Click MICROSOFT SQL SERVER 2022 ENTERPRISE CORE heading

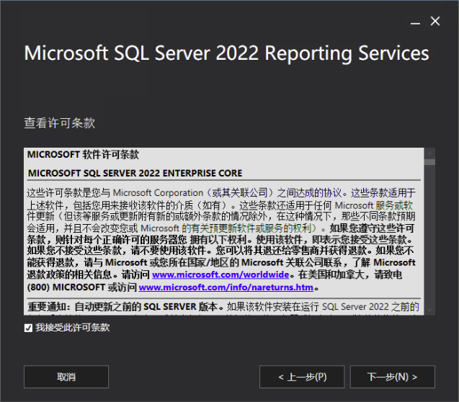tap(135, 173)
